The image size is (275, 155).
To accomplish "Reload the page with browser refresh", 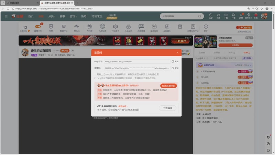I will pyautogui.click(x=8, y=8).
